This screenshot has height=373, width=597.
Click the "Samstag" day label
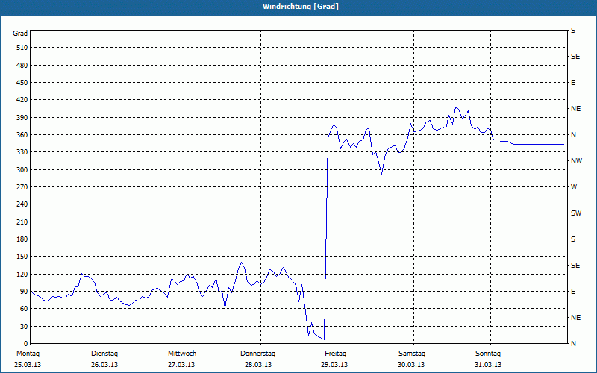coord(412,354)
